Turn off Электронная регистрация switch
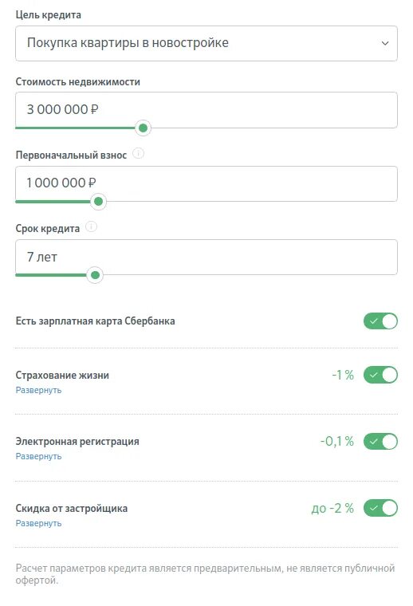 [x=380, y=442]
